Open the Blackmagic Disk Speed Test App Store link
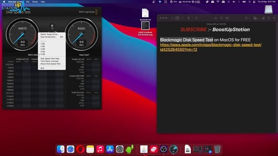Screen dimensions: 278x156 (x=211, y=47)
